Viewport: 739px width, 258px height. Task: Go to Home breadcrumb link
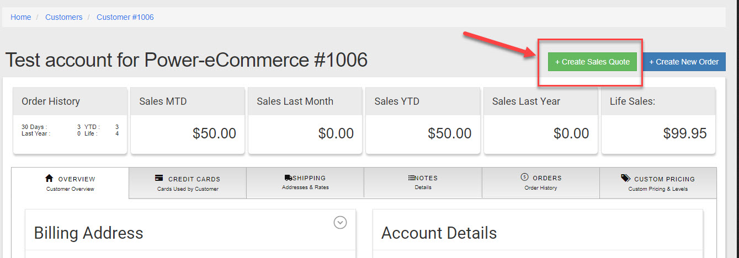pos(21,17)
